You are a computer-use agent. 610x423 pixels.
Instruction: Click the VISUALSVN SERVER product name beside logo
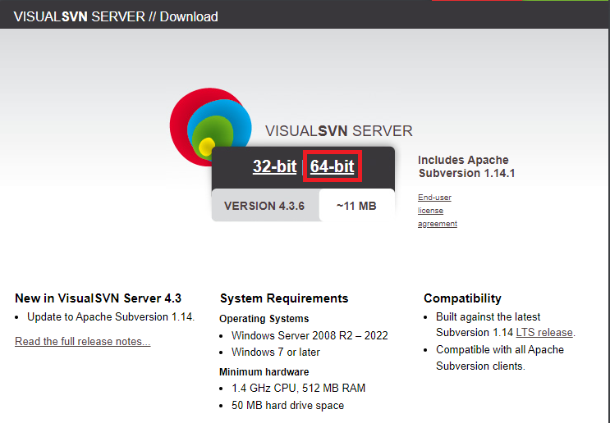[338, 131]
